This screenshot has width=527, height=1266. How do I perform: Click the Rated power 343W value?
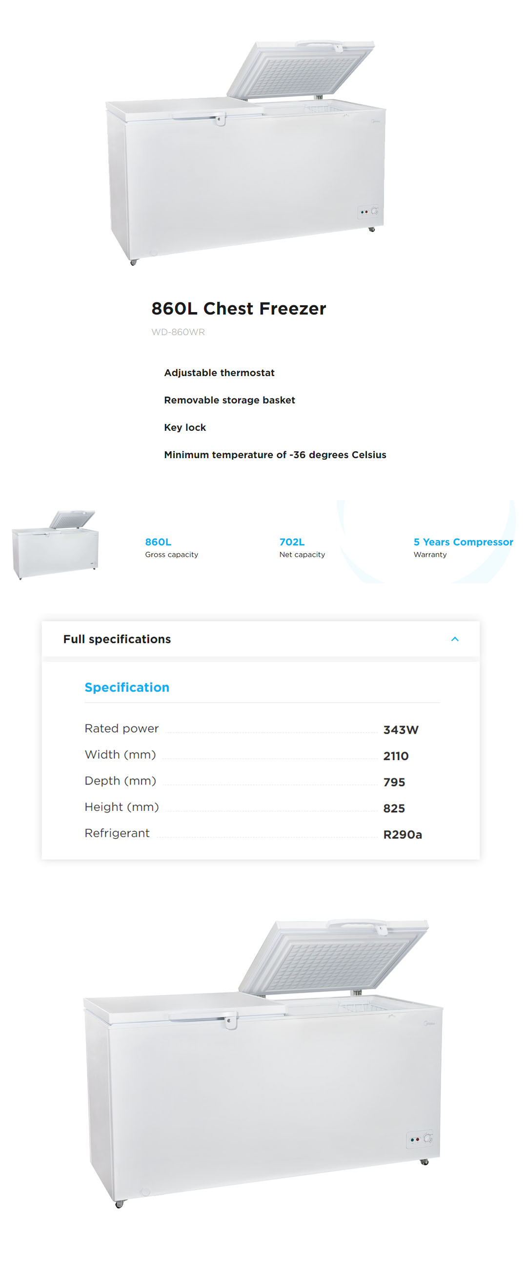pyautogui.click(x=401, y=730)
